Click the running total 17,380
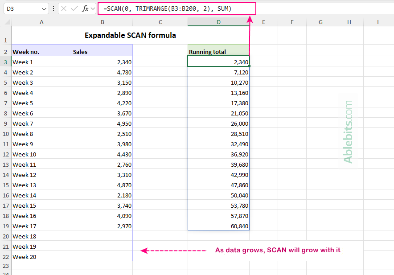The image size is (394, 275). point(218,103)
